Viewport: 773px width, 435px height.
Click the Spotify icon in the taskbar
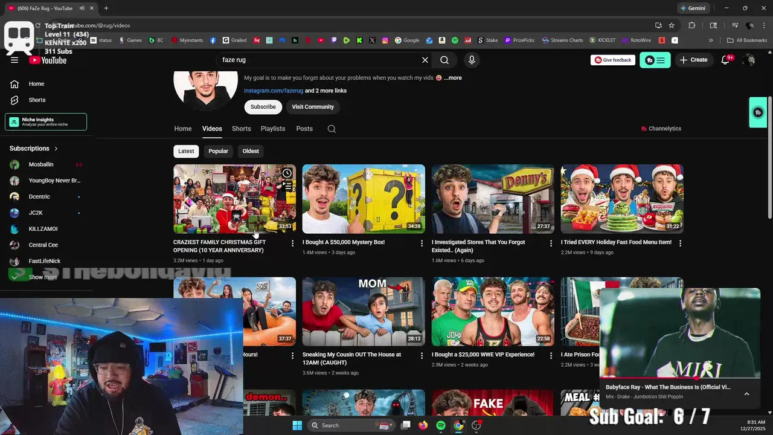pyautogui.click(x=441, y=425)
